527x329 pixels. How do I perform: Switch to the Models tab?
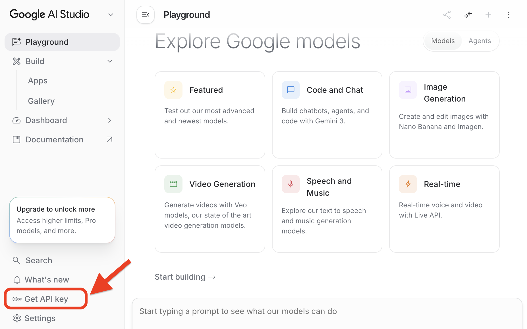click(443, 41)
